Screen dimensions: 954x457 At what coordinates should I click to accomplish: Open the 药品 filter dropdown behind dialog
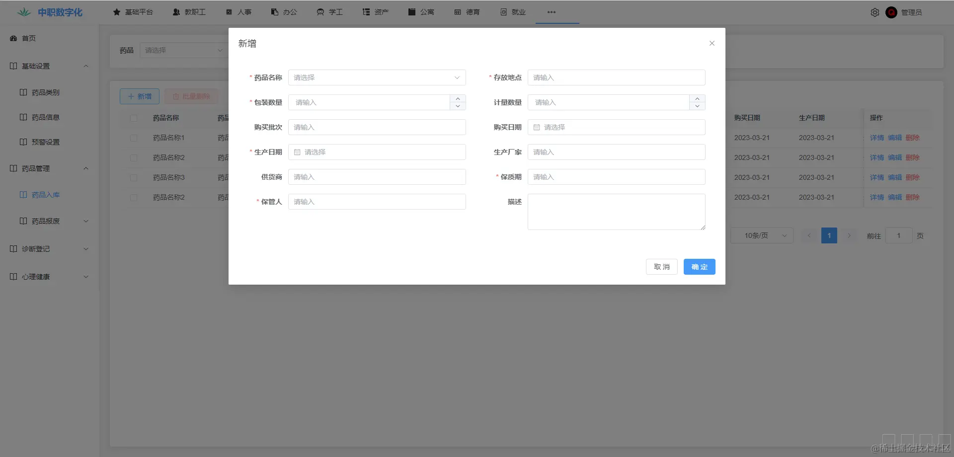point(184,50)
